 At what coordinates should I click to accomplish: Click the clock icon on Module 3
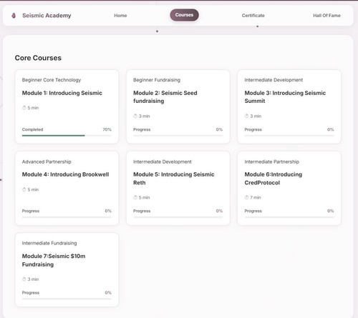tap(246, 116)
